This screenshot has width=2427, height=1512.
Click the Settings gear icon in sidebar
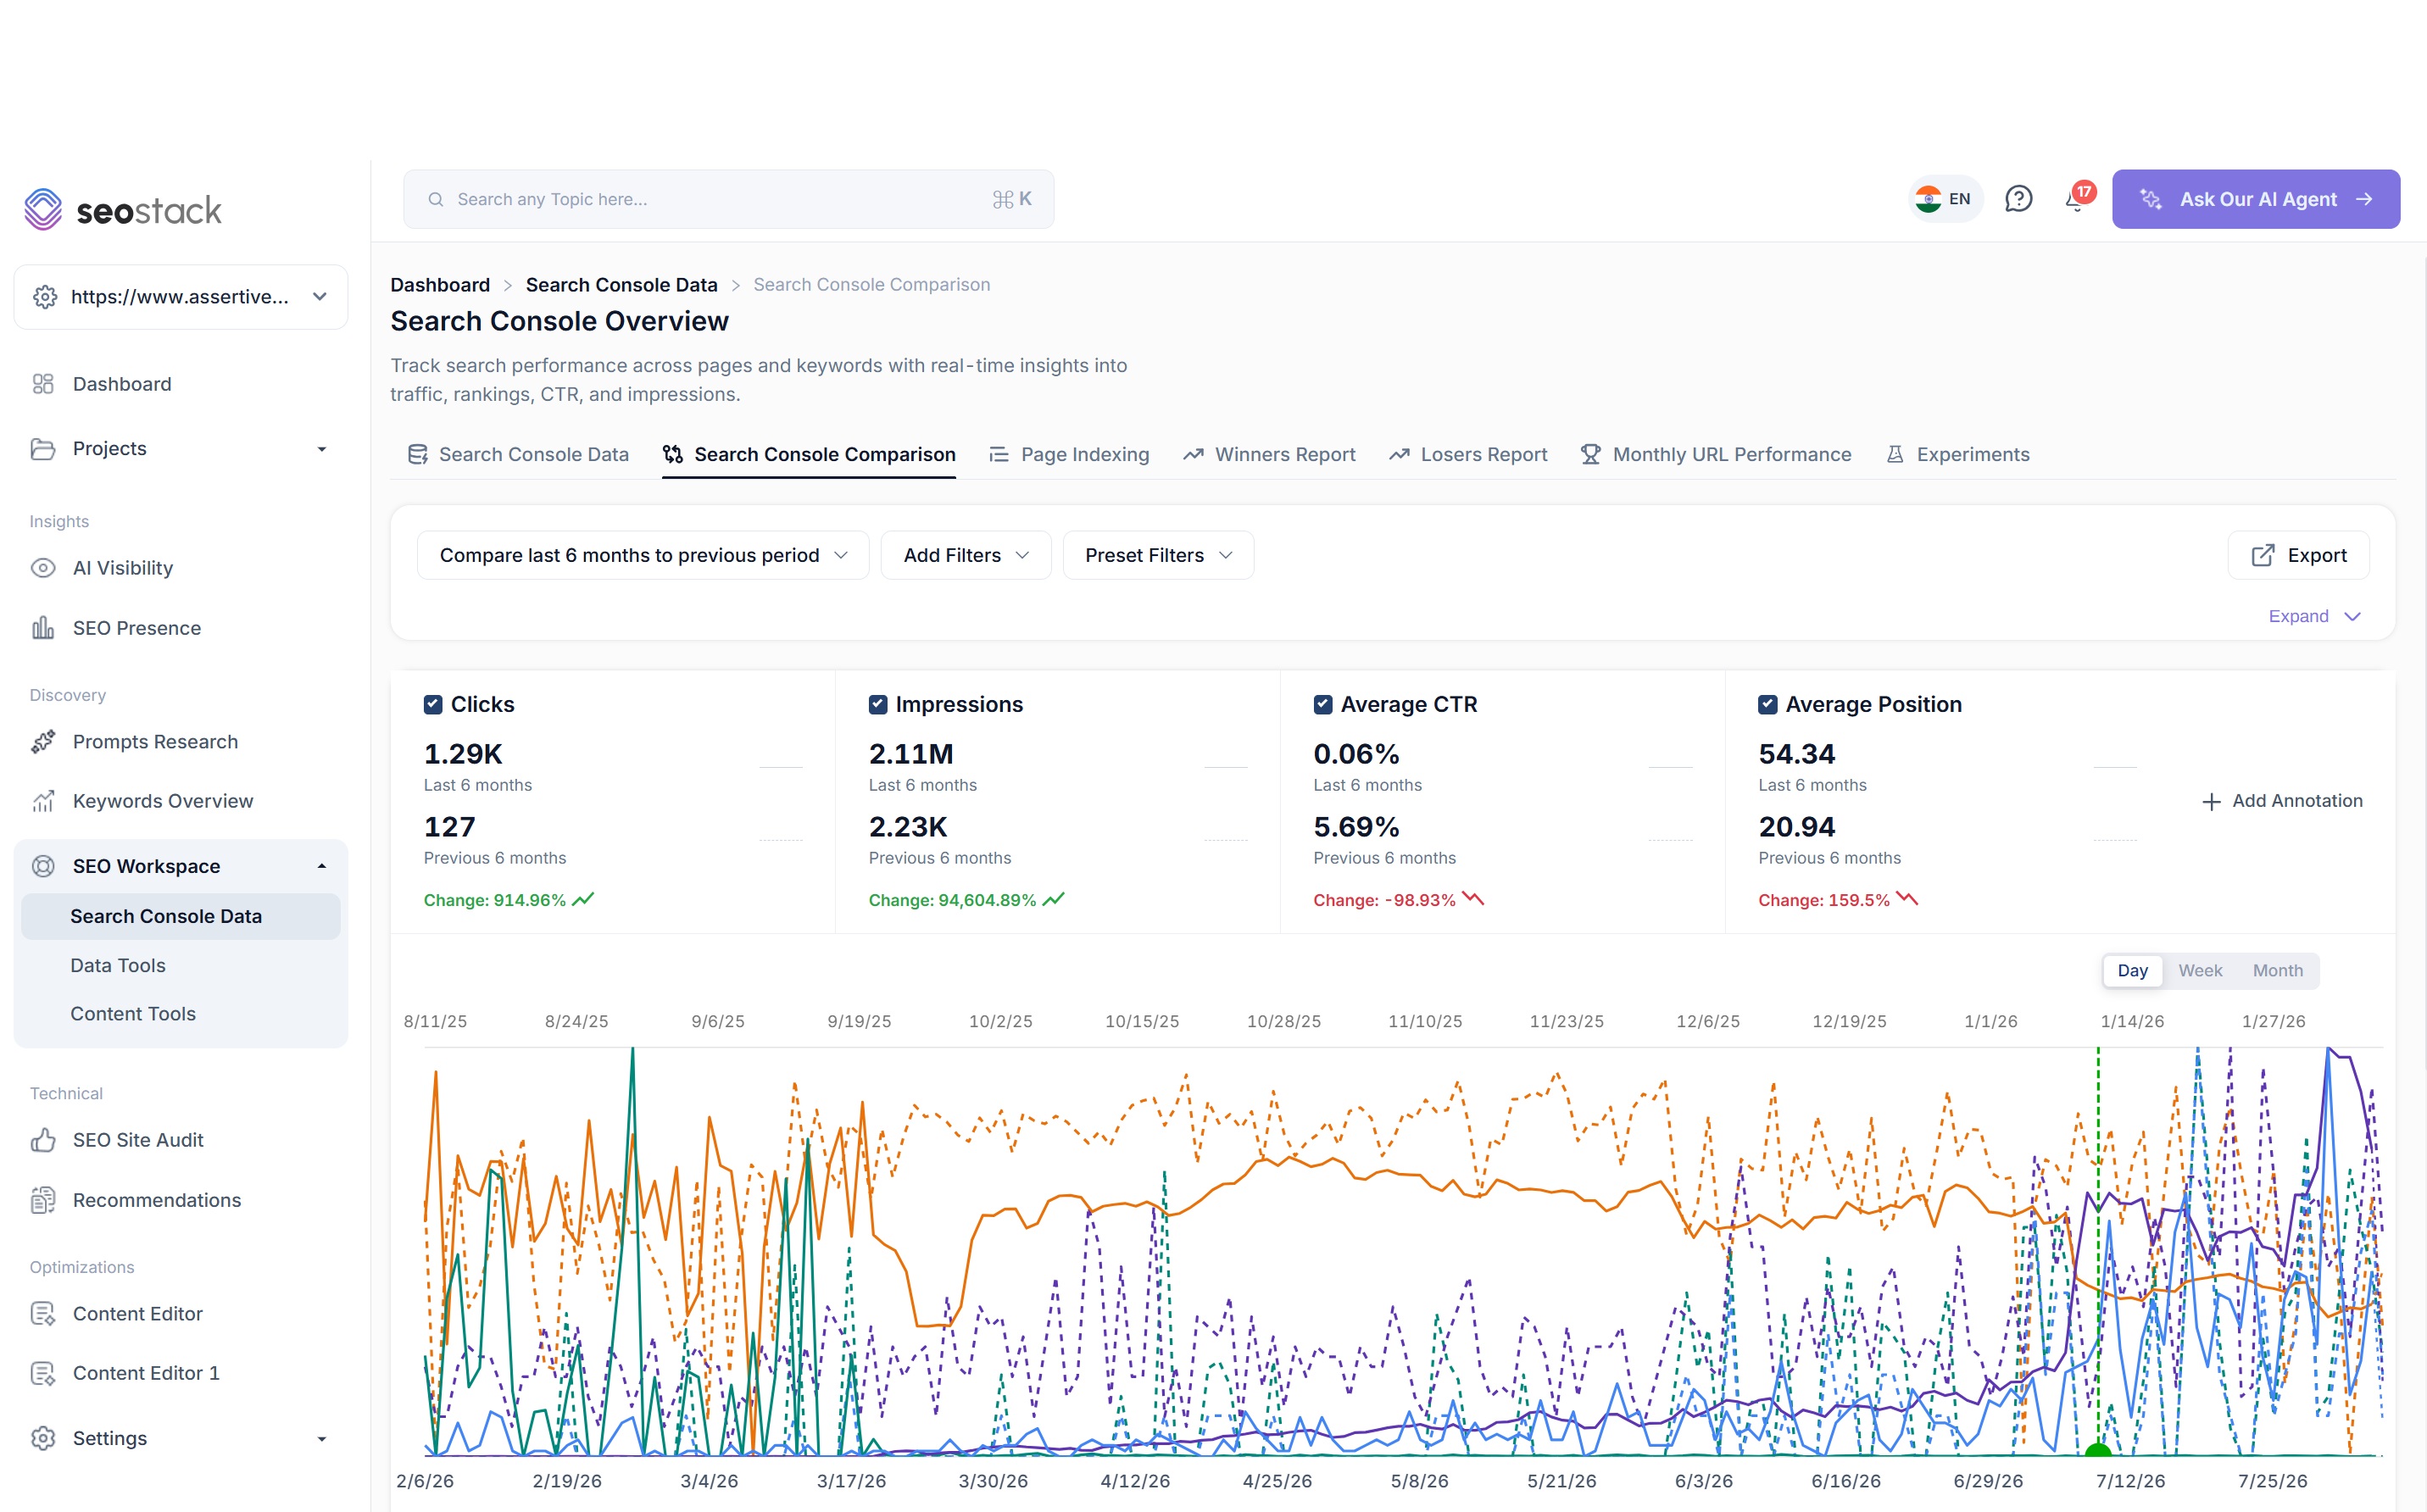[43, 1438]
